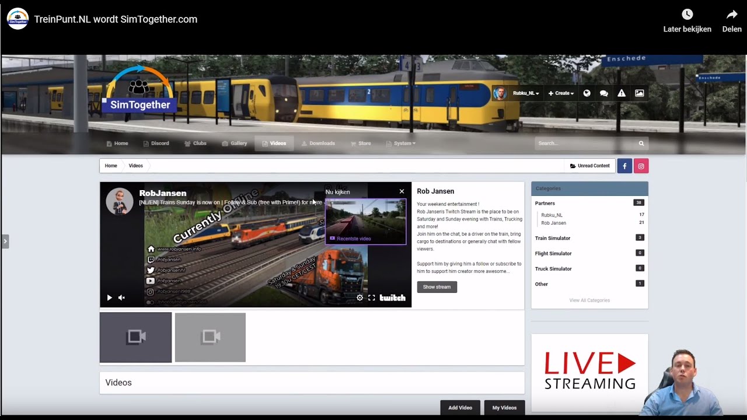Open the RobJansen channel name link

click(x=163, y=193)
